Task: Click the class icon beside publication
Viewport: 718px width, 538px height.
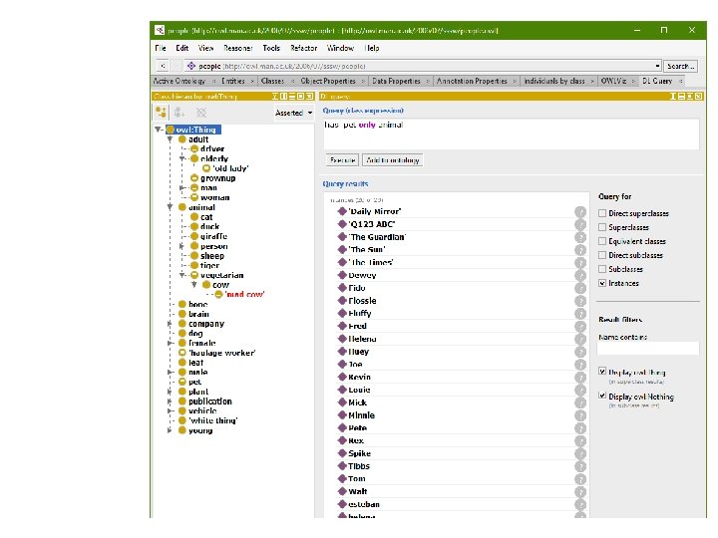Action: click(181, 402)
